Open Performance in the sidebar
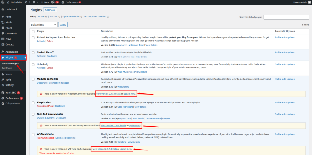 click(x=13, y=98)
